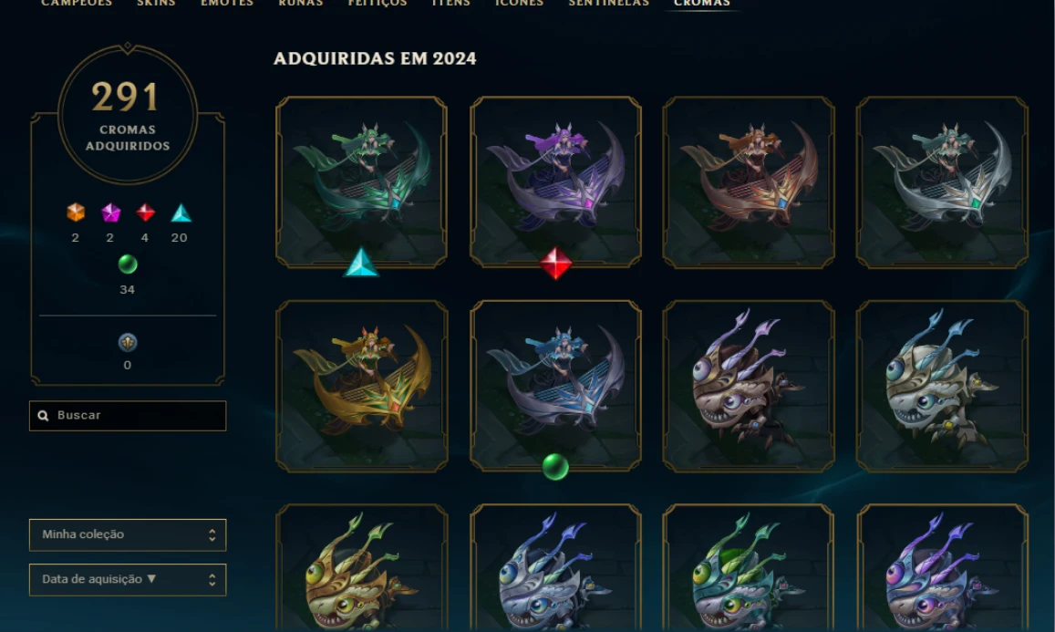Click cyan triangle badge under the green chroma
Viewport: 1055px width, 632px height.
(361, 263)
